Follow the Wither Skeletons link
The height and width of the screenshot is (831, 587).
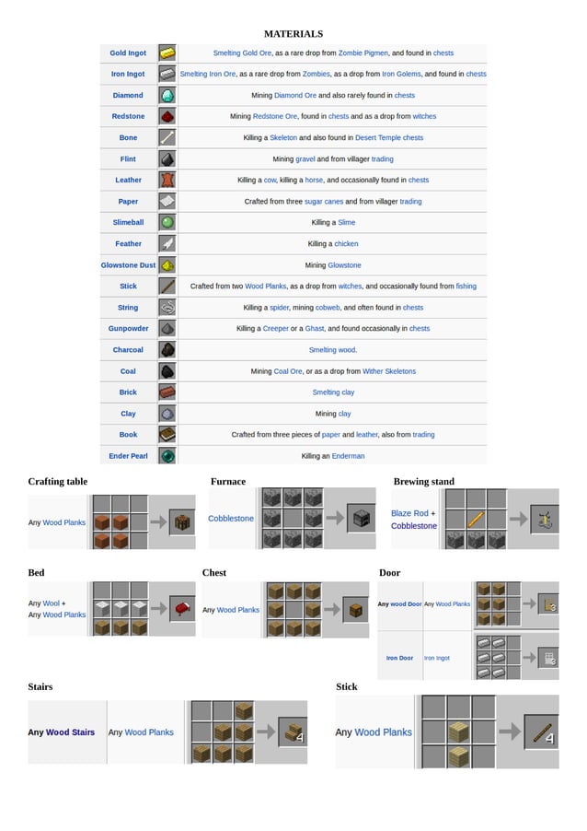click(389, 371)
